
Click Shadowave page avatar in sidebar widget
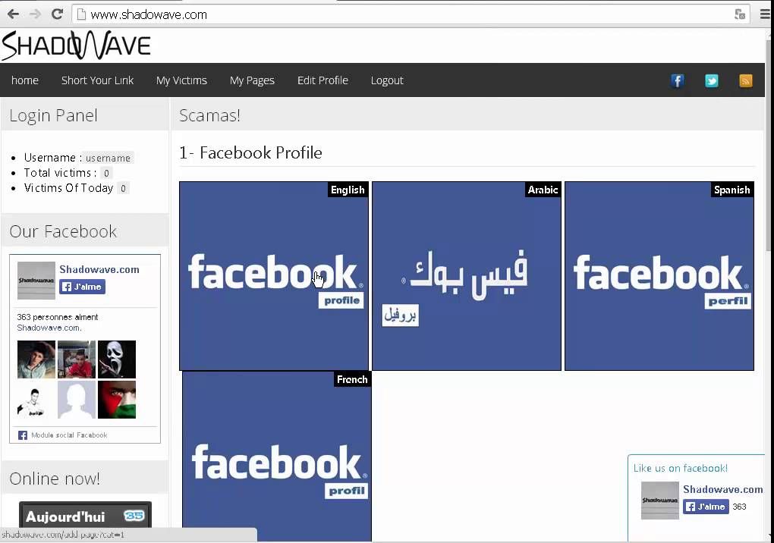click(36, 280)
